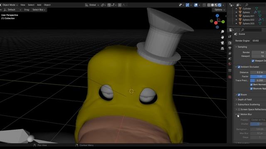This screenshot has height=149, width=266.
Task: Click the red X axis on gizmo
Action: pos(216,23)
